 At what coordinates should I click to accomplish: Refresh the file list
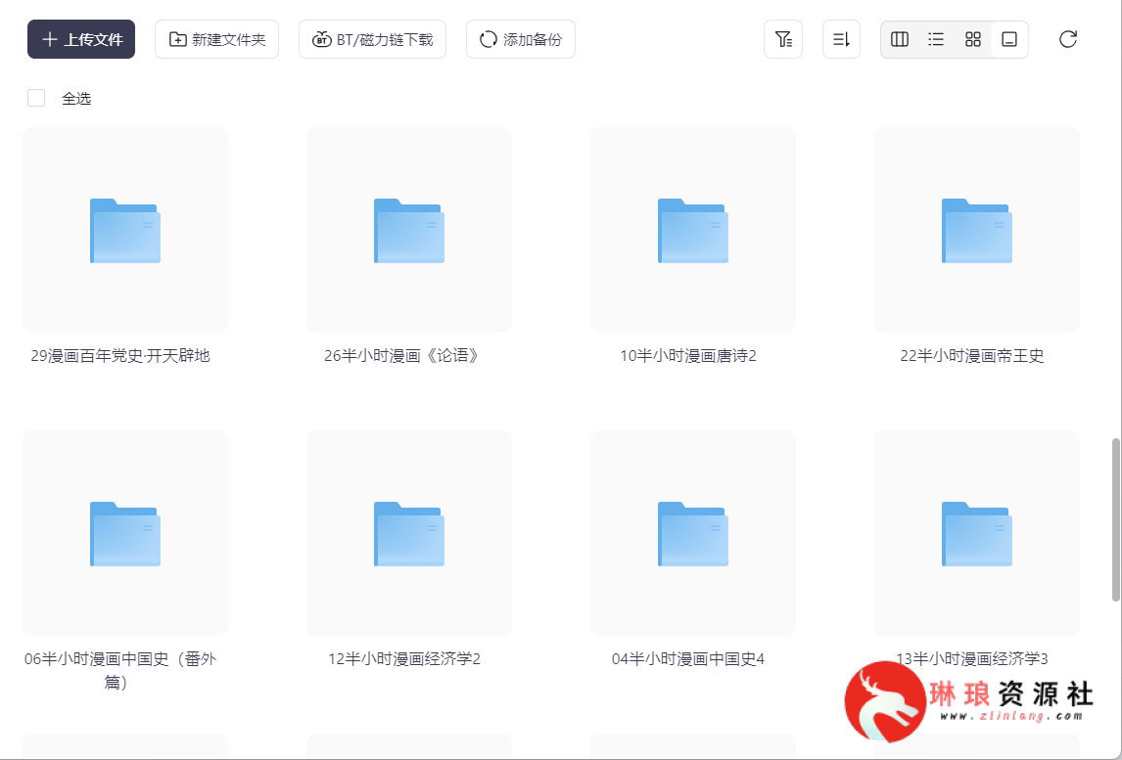1067,39
